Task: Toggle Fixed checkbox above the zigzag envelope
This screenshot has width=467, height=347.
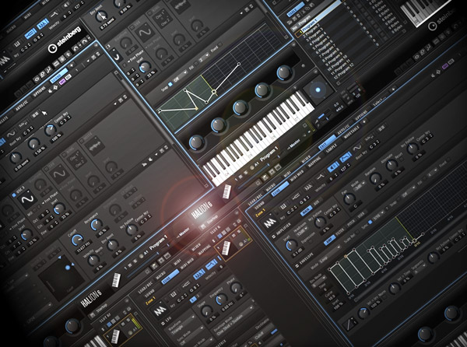Action: [220, 44]
